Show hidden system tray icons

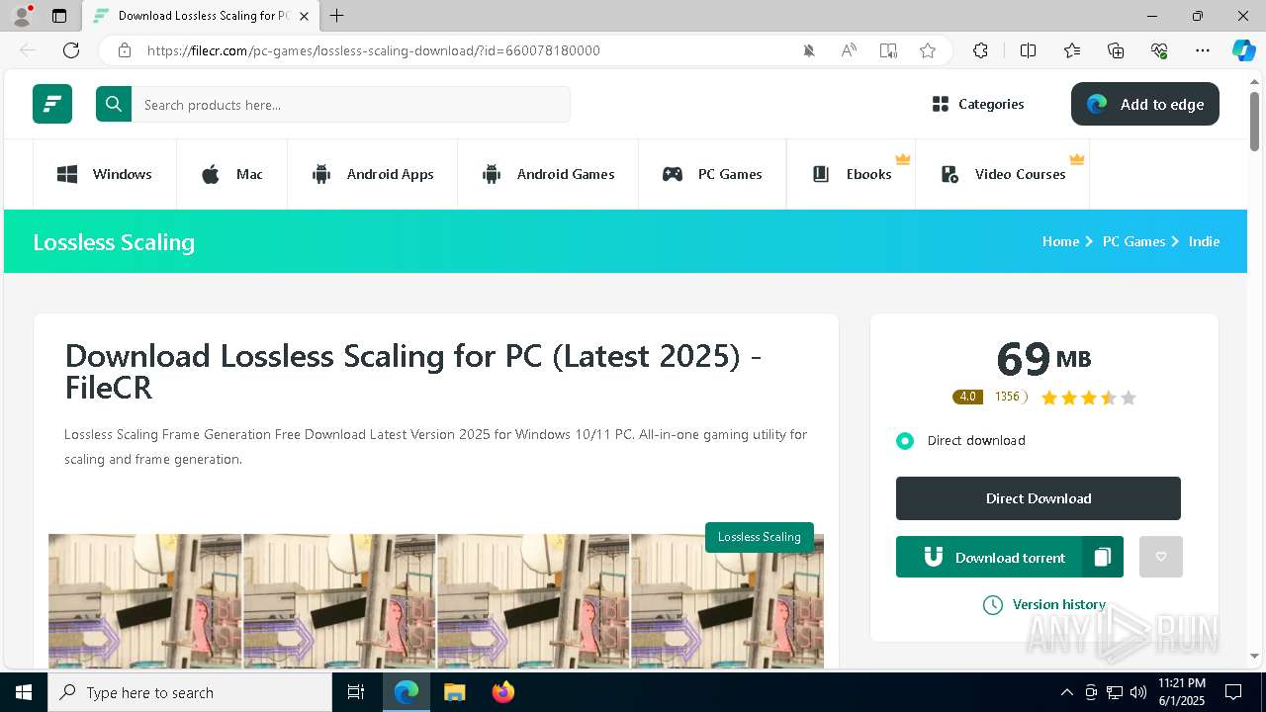(1066, 692)
